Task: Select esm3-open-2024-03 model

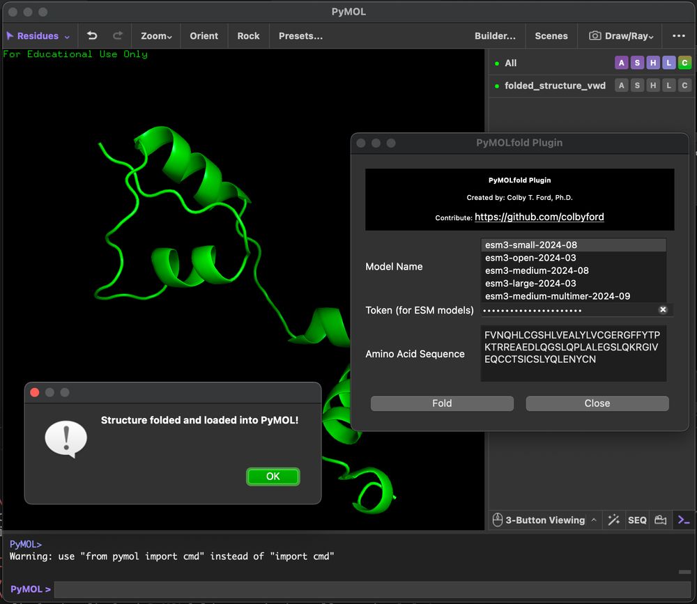Action: click(574, 258)
